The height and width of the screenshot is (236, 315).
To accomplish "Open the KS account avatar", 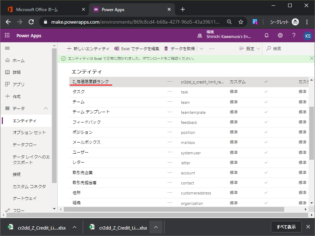I will tap(307, 36).
